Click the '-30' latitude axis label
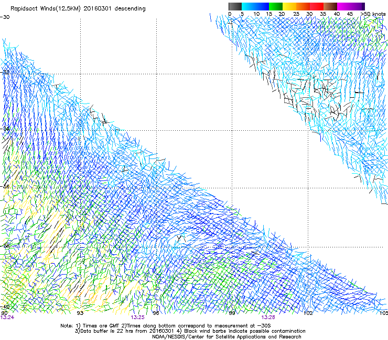Image resolution: width=388 pixels, height=340 pixels. (5, 17)
